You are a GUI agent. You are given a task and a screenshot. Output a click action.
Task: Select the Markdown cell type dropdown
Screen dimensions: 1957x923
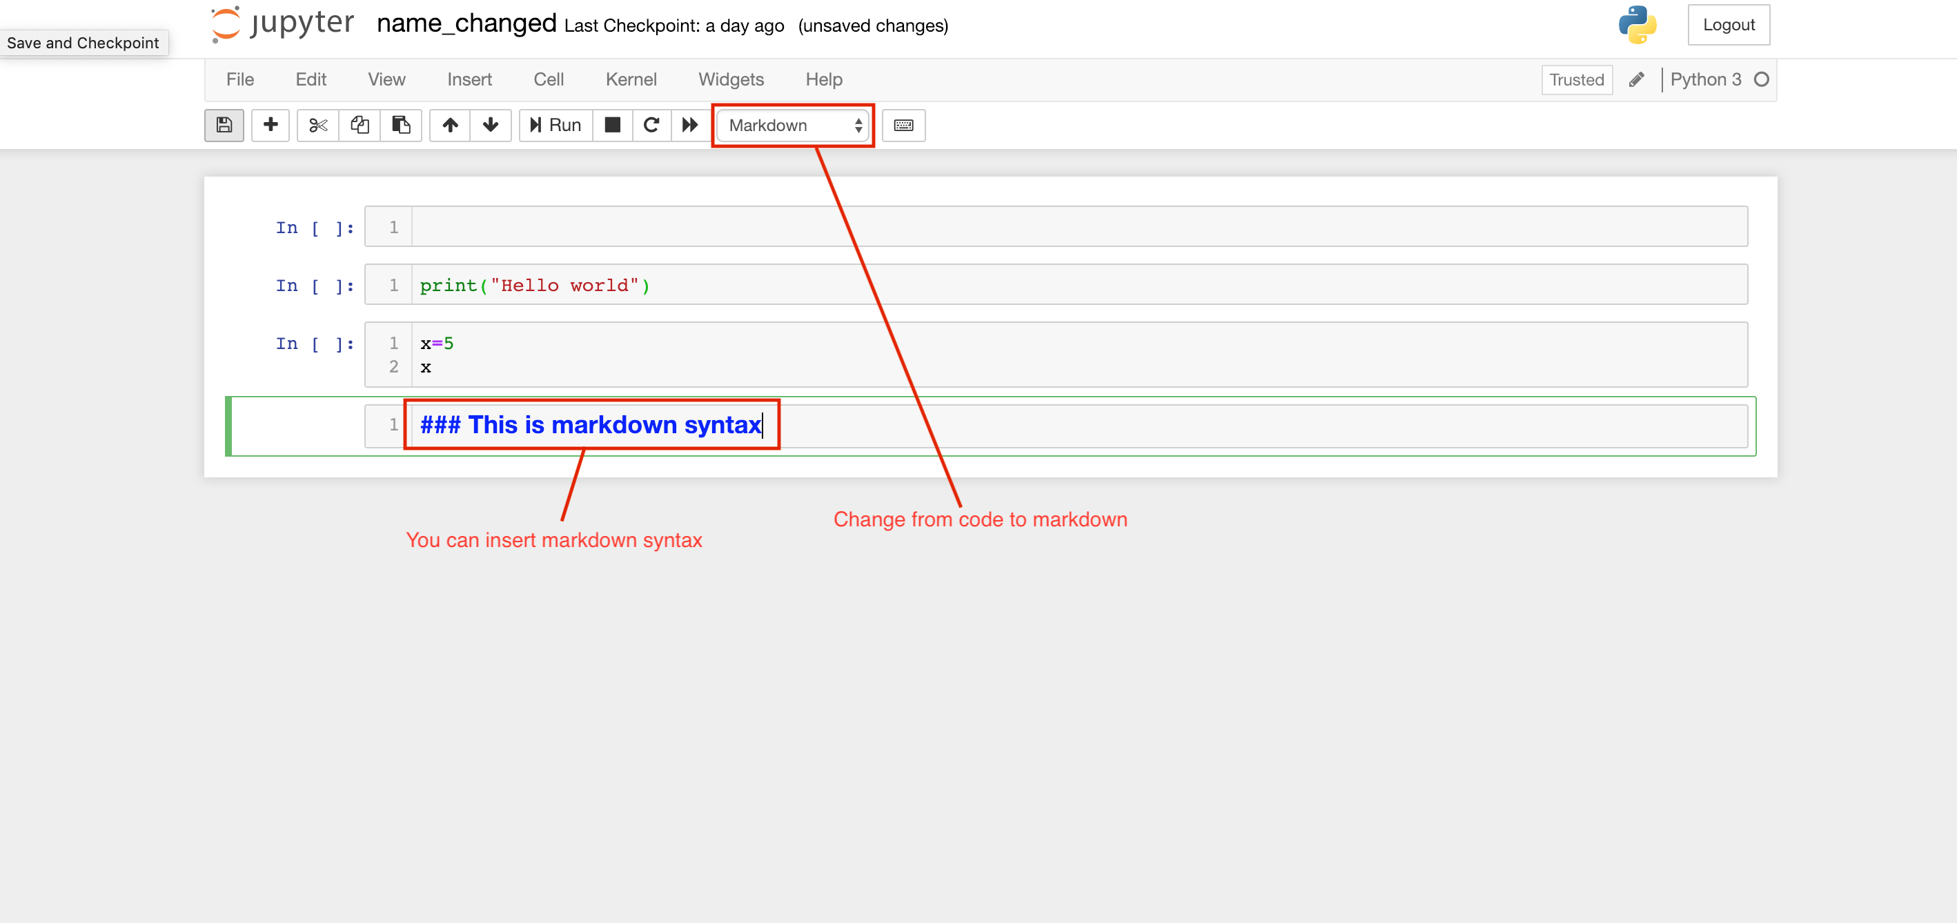tap(794, 123)
